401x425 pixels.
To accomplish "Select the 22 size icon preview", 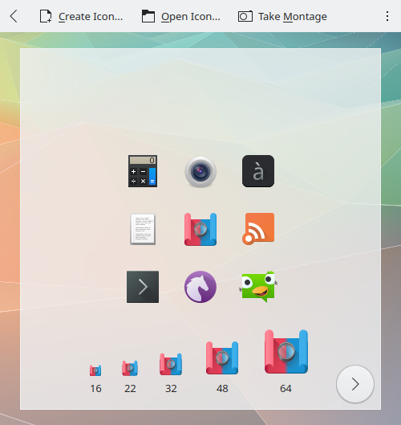I will (130, 368).
